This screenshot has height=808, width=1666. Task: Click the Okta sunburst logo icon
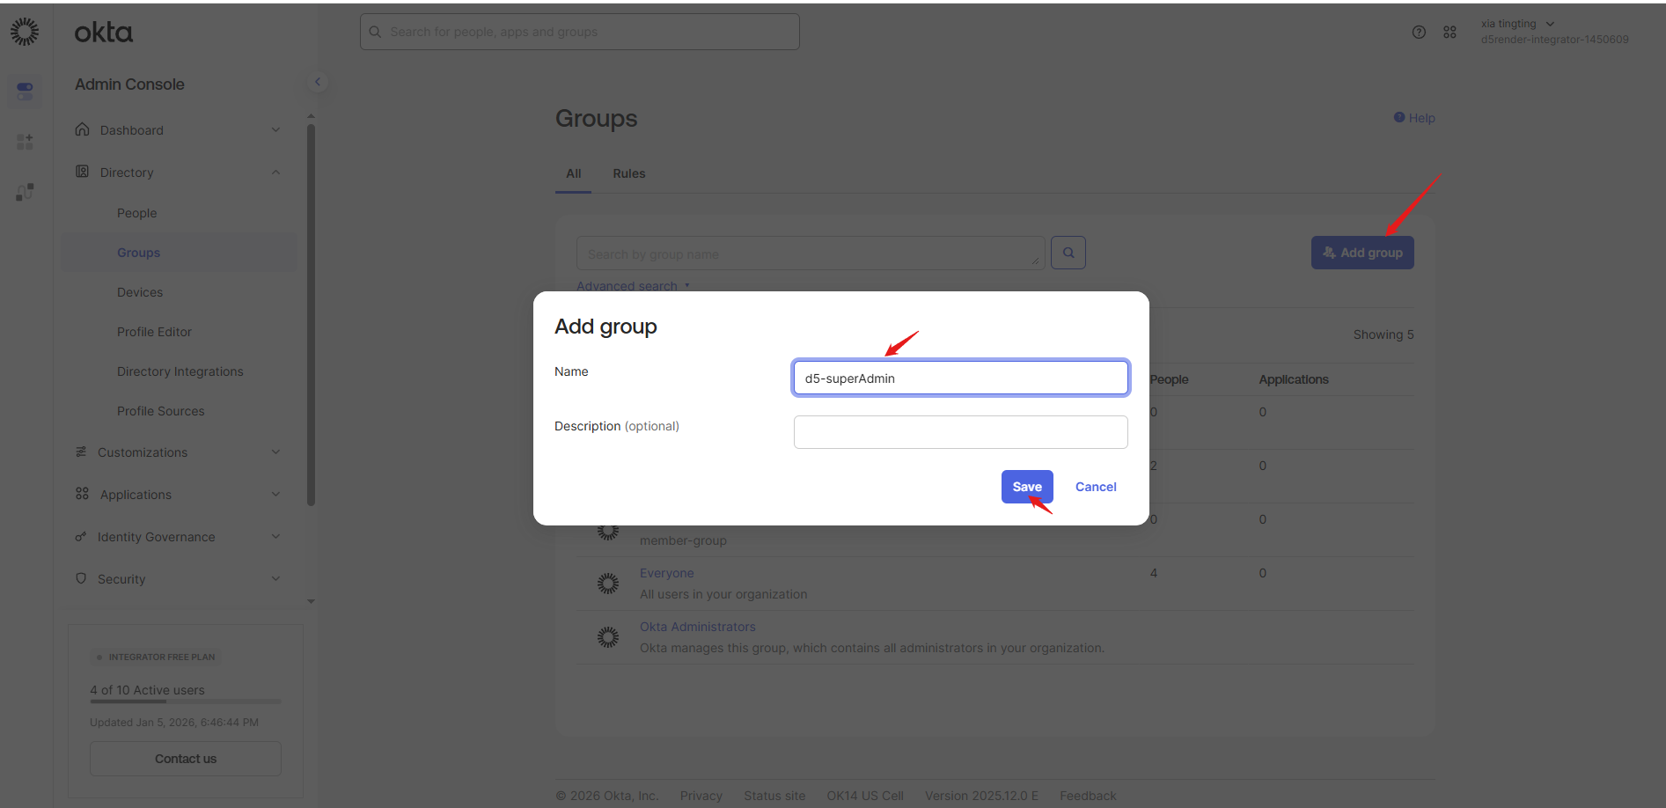(x=25, y=32)
